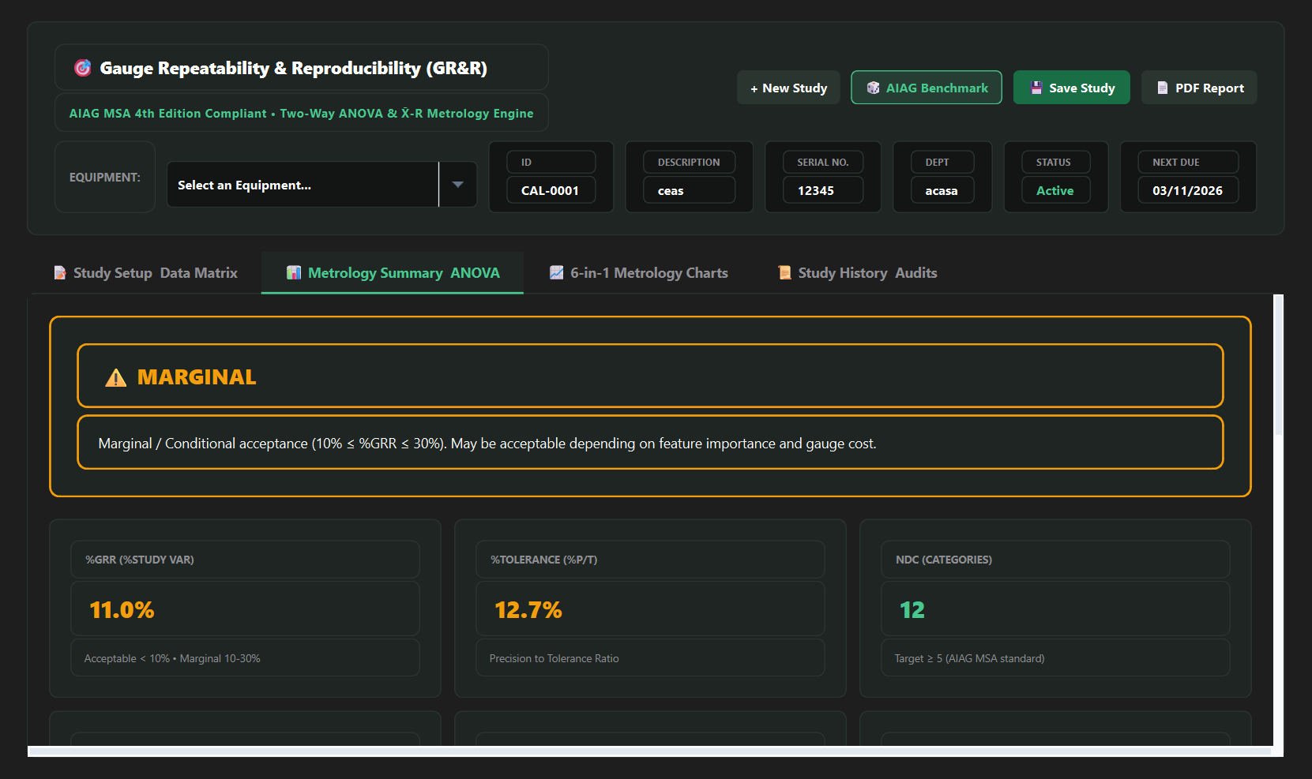The image size is (1312, 779).
Task: Switch to Study Setup Data Matrix tab
Action: click(145, 272)
